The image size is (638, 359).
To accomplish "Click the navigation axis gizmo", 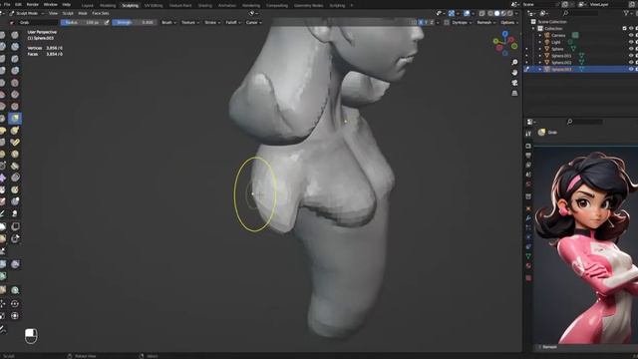I will tap(505, 43).
